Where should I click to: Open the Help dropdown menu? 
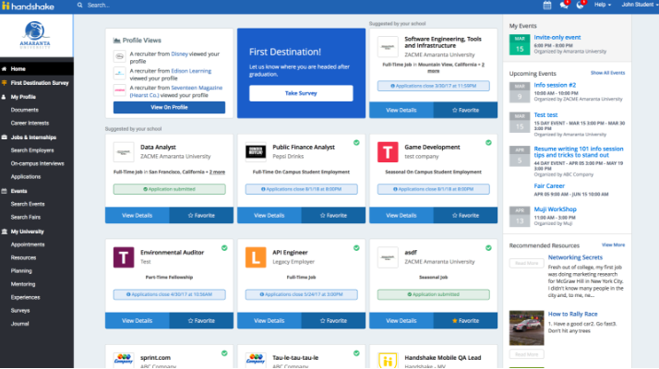point(603,5)
